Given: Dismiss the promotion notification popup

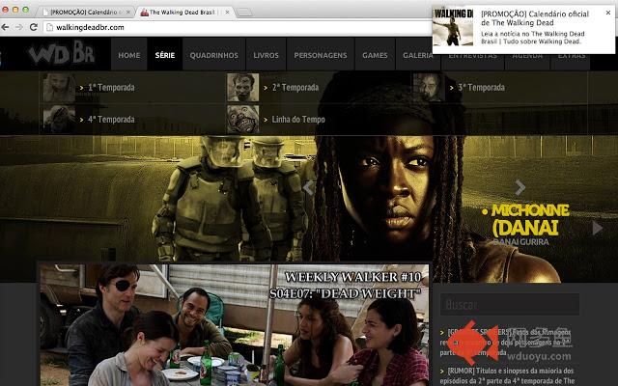Looking at the screenshot, I should [608, 13].
